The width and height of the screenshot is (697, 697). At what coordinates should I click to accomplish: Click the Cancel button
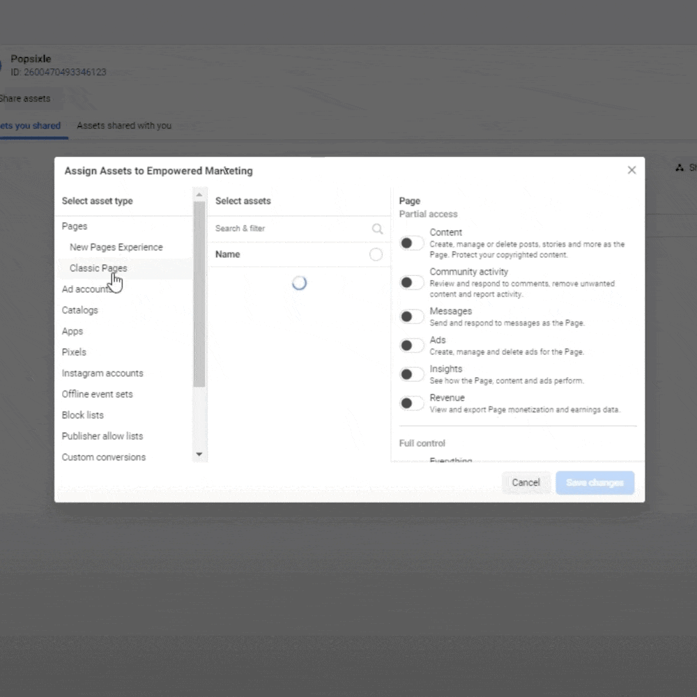tap(526, 482)
